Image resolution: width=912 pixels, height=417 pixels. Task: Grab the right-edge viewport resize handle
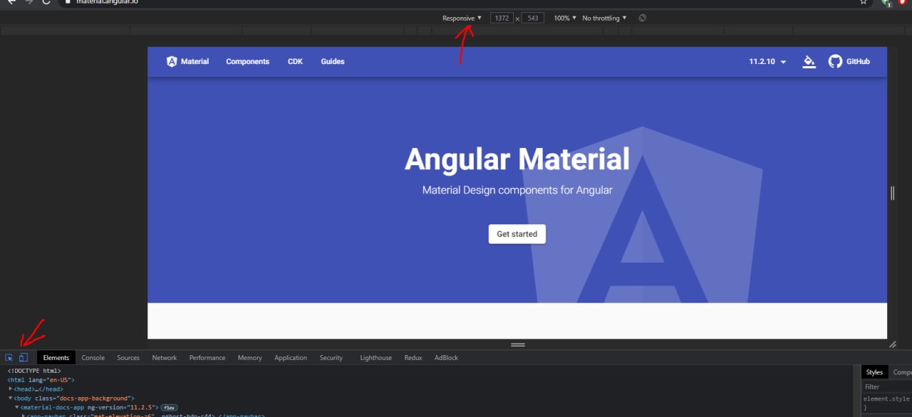tap(892, 193)
